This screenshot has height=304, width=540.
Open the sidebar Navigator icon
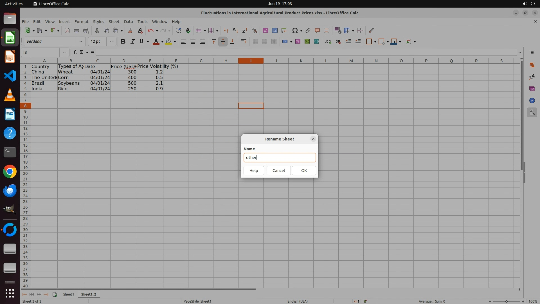pos(532,101)
